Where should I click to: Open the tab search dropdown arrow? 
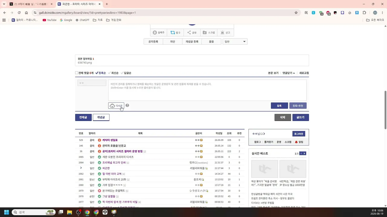coord(4,4)
